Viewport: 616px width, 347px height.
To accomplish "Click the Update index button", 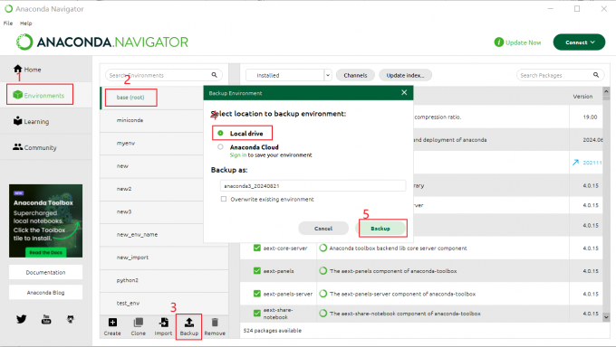I will click(405, 75).
